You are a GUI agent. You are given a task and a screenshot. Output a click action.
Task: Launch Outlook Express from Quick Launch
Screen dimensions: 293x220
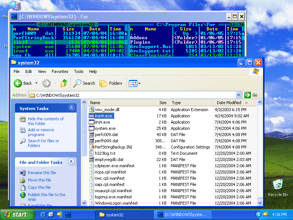[x=51, y=214]
